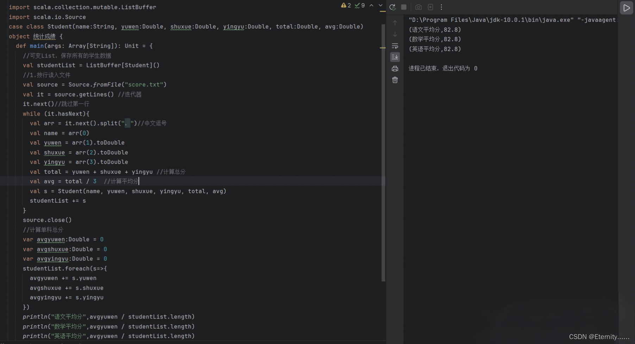Toggle Soft-Wrap in the console
This screenshot has width=635, height=344.
[x=395, y=46]
